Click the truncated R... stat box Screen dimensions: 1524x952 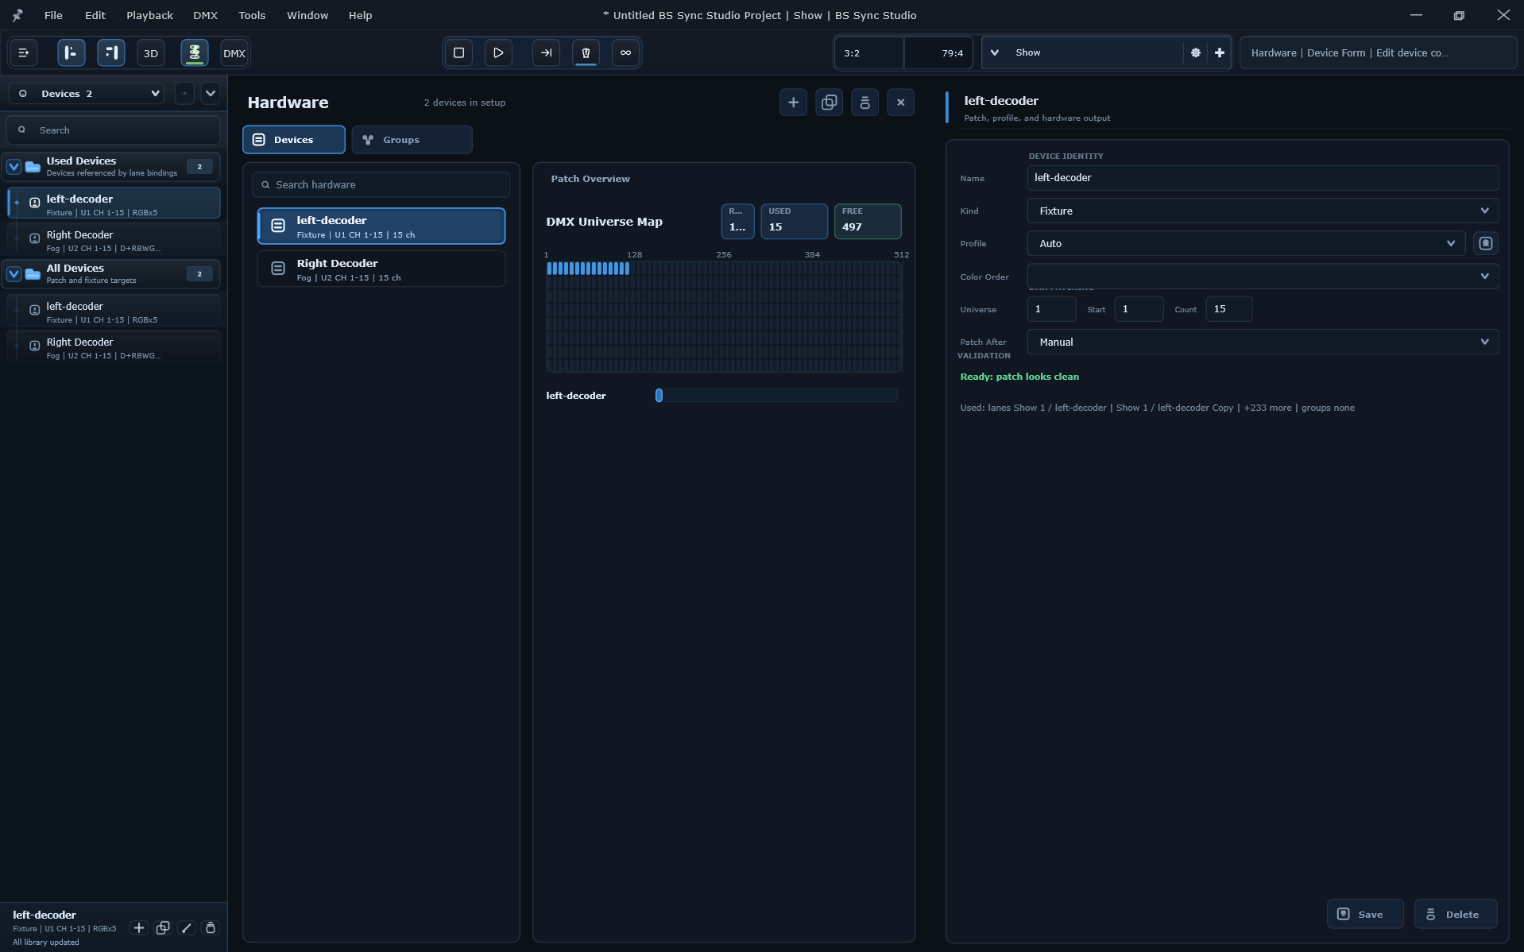pos(737,221)
